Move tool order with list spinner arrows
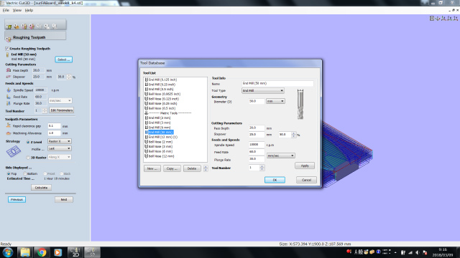460x258 pixels. click(206, 168)
